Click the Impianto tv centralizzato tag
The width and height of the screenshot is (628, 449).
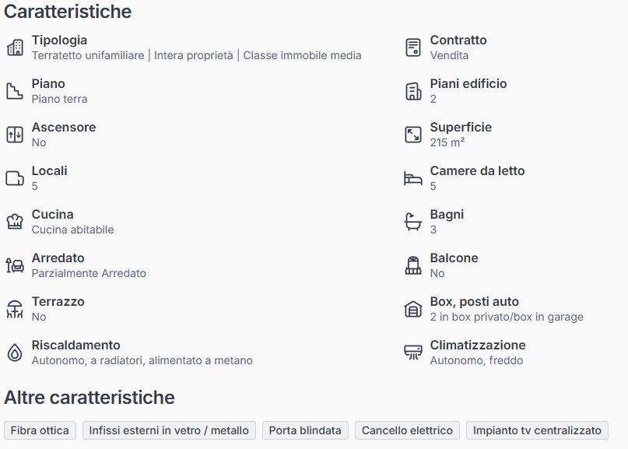coord(537,430)
